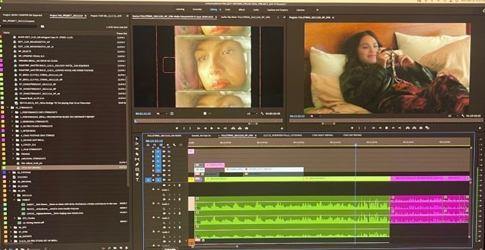The image size is (485, 250).
Task: Switch to the Effects workspace
Action: 242,9
